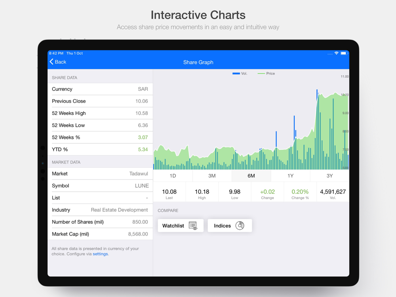Switch chart to 1D range

point(173,176)
